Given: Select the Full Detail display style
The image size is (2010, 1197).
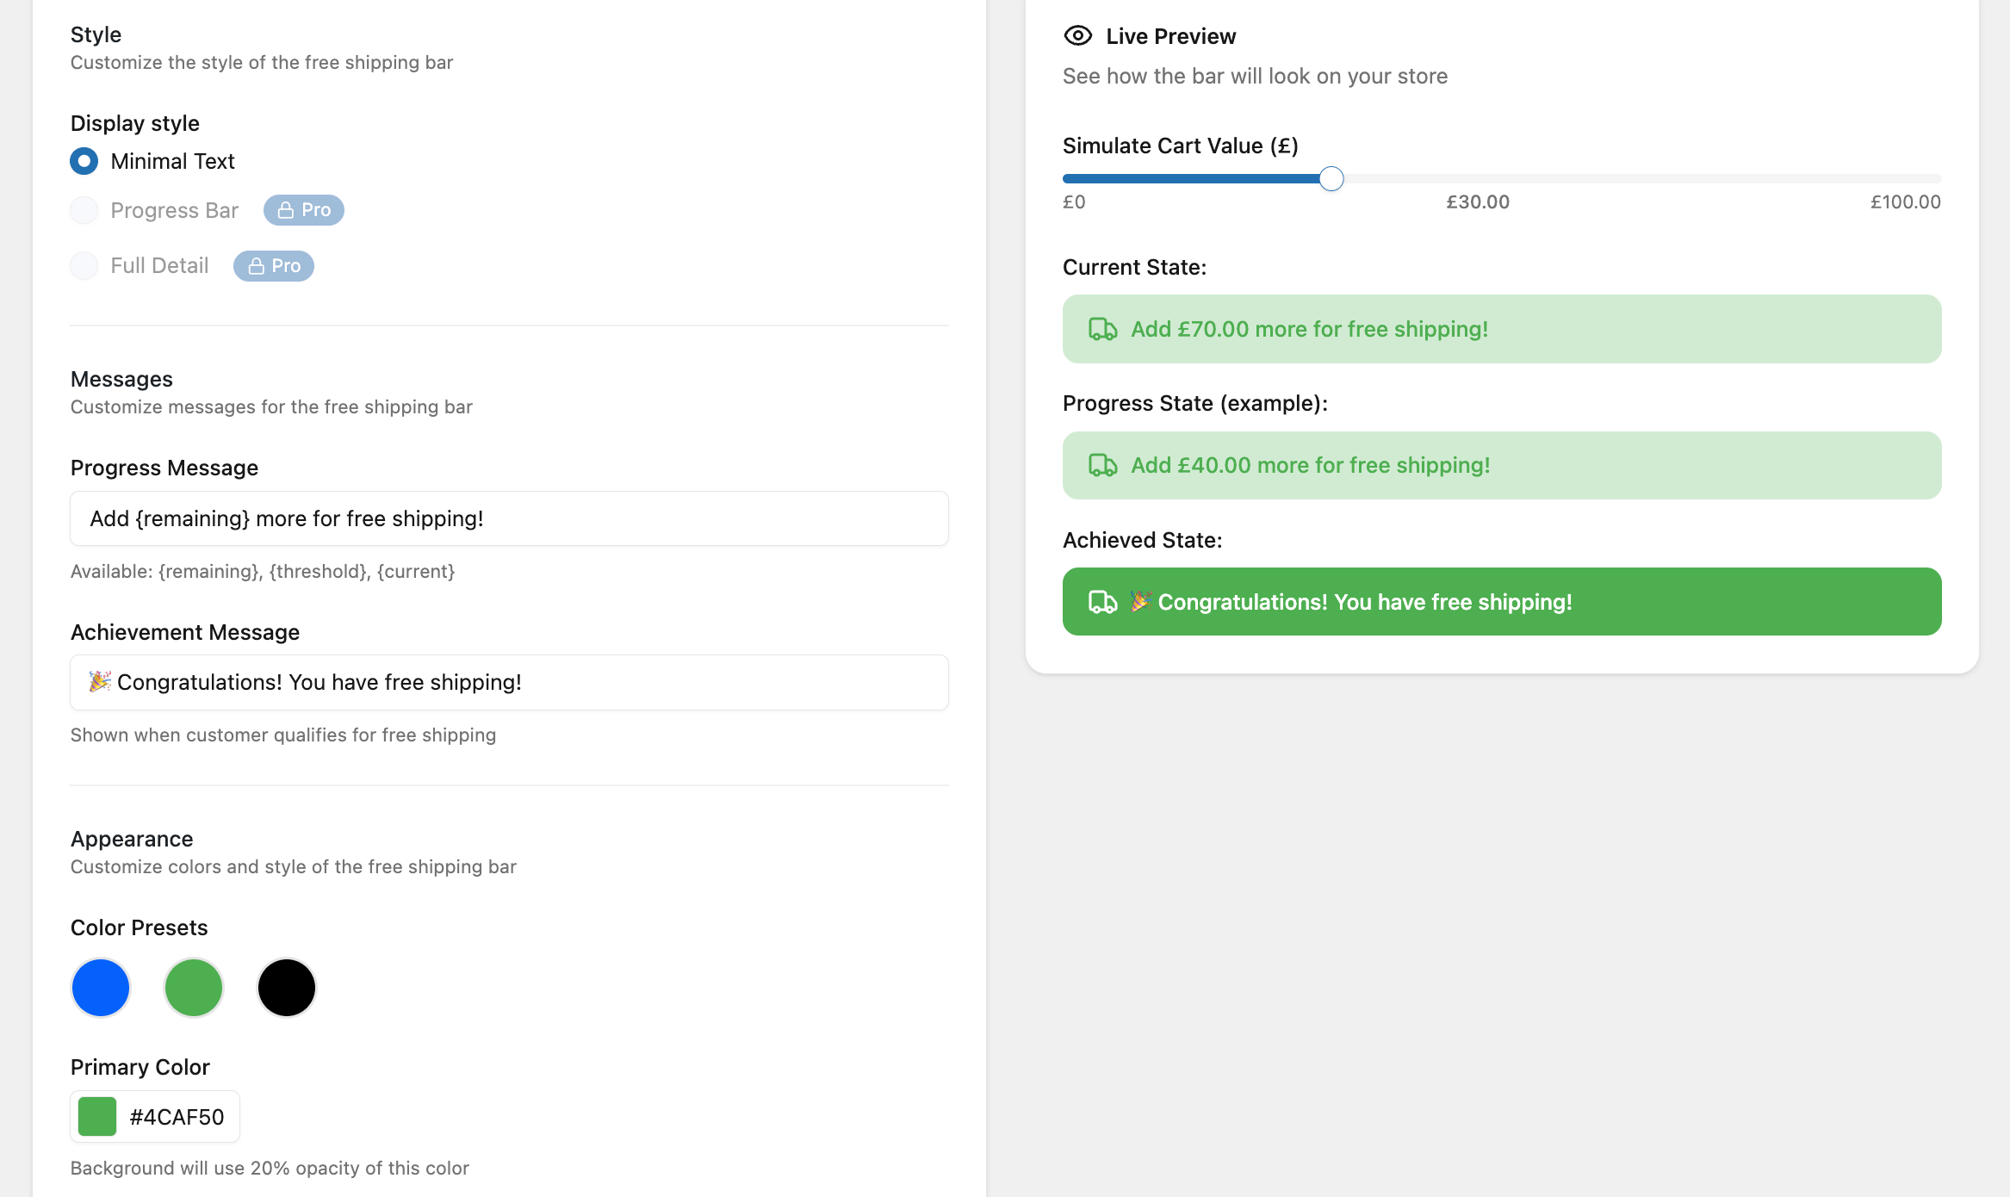Looking at the screenshot, I should coord(84,265).
